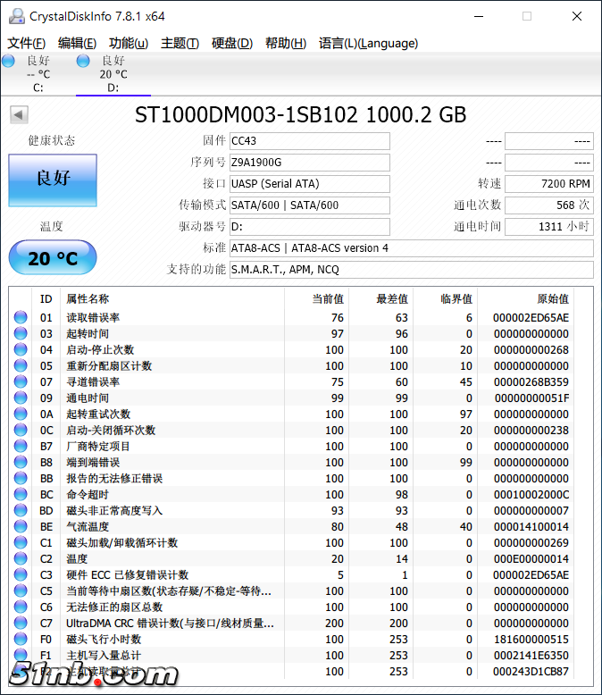The height and width of the screenshot is (695, 602).
Task: Open the 语言(L)(Language) menu
Action: tap(368, 43)
